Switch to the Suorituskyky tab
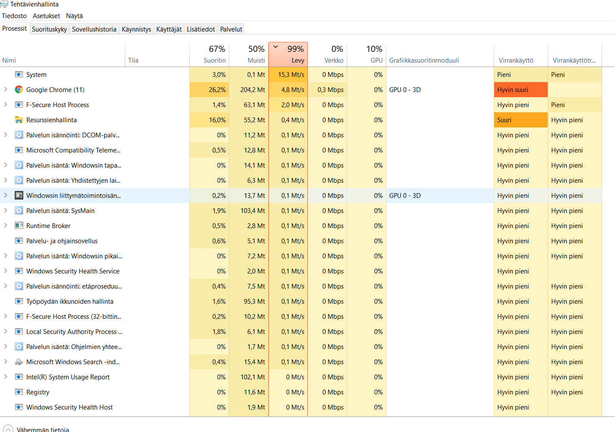The width and height of the screenshot is (615, 432). point(49,29)
